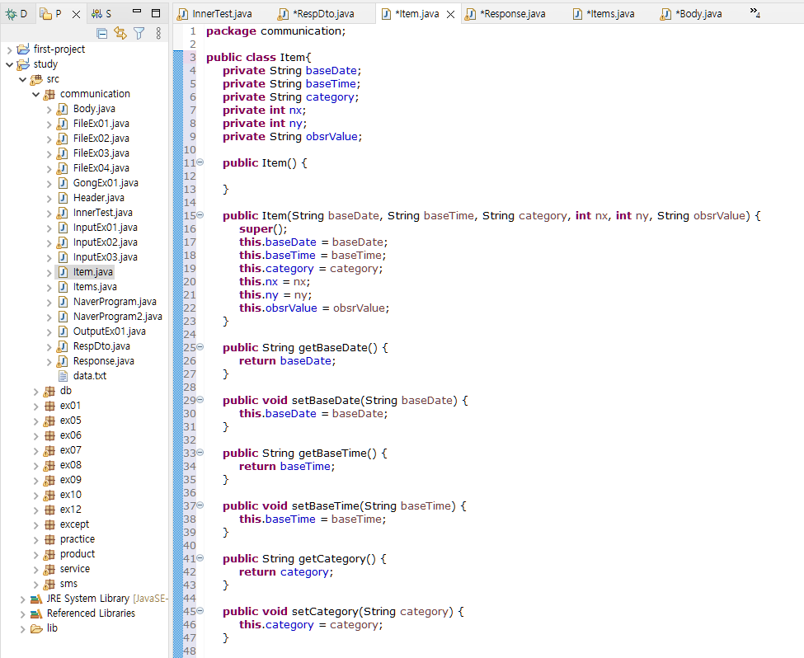Viewport: 804px width, 658px height.
Task: Open the *RespDto.java editor tab
Action: coord(317,14)
